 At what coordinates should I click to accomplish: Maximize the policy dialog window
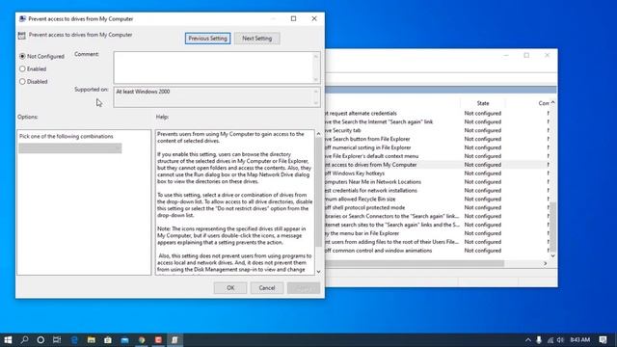pyautogui.click(x=293, y=18)
